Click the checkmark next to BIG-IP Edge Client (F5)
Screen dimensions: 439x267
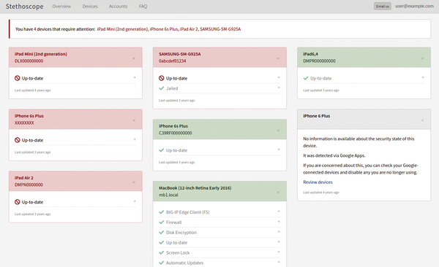(161, 212)
